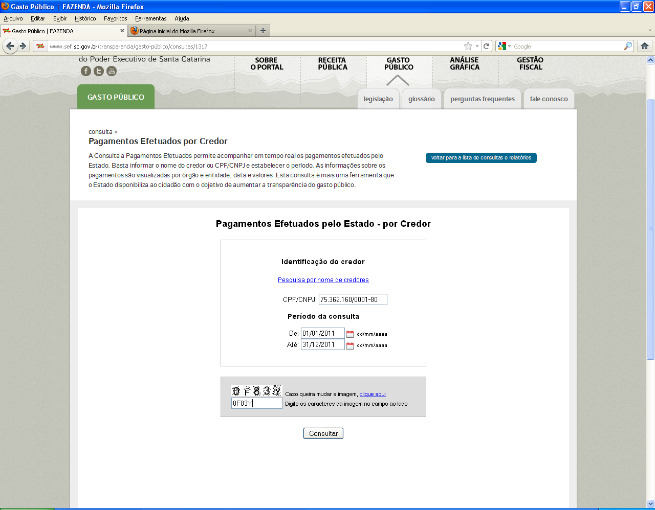Focus the browser URL address field
The width and height of the screenshot is (655, 510).
click(x=255, y=46)
